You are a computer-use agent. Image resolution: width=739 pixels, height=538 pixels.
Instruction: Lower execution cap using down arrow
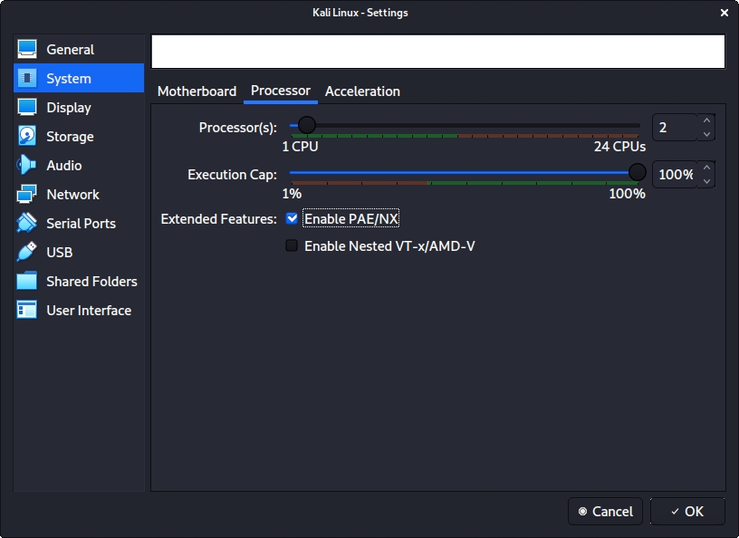point(706,181)
